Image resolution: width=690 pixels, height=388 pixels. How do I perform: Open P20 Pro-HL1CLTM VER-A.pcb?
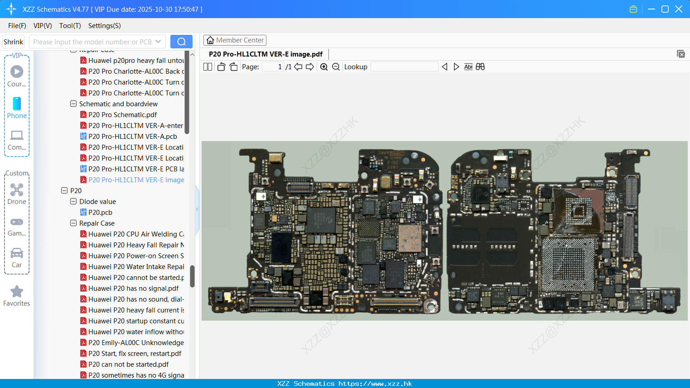(x=129, y=136)
